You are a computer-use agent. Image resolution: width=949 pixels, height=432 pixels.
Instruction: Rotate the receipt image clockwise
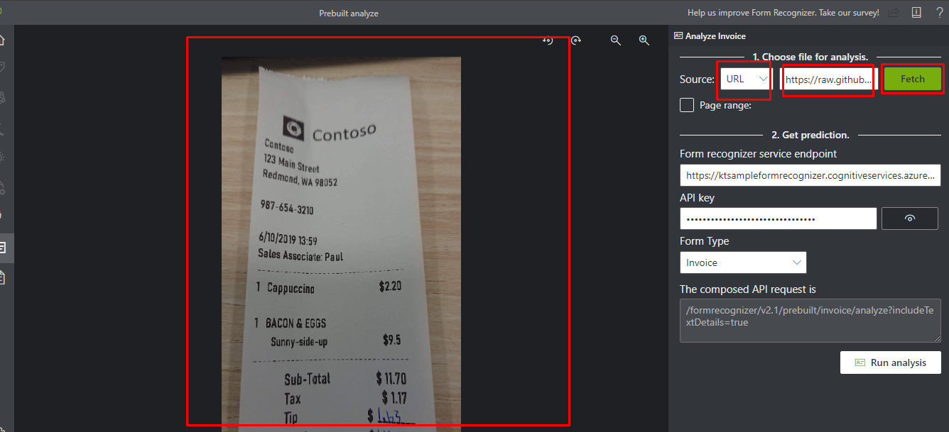[x=576, y=40]
